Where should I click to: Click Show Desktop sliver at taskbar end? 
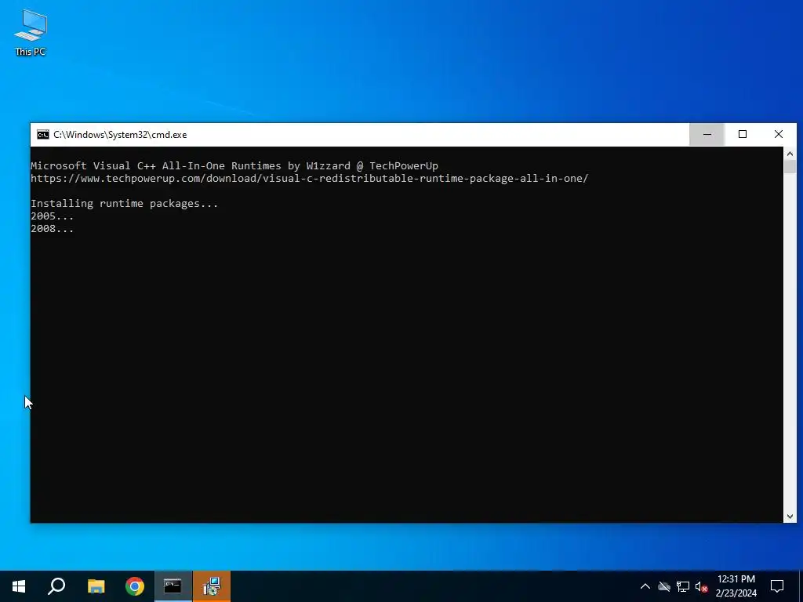coord(801,586)
